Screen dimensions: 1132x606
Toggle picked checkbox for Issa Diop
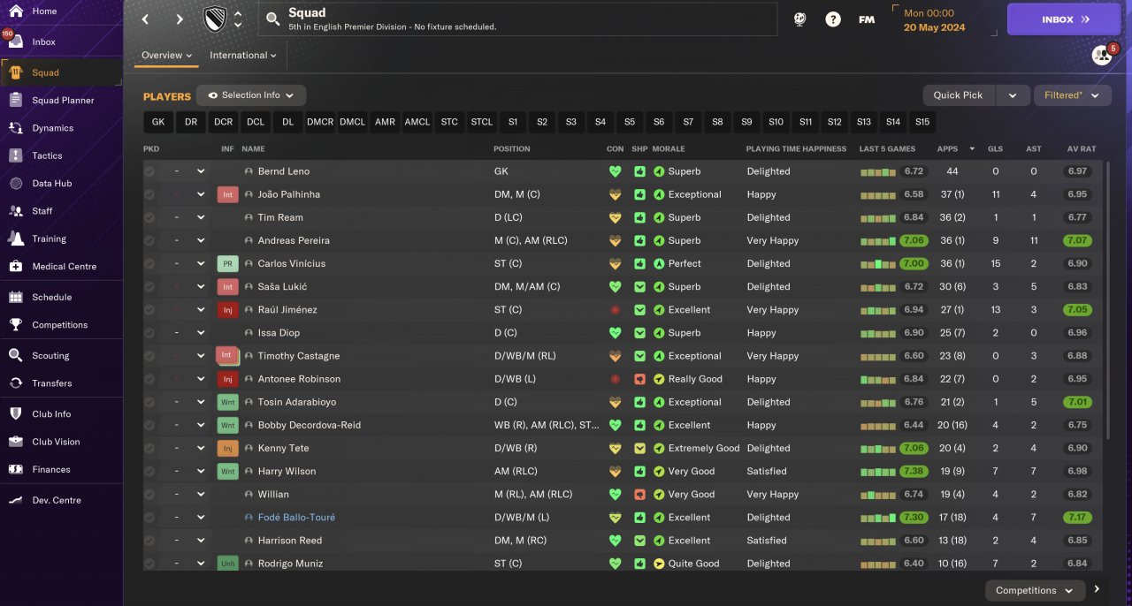[149, 333]
